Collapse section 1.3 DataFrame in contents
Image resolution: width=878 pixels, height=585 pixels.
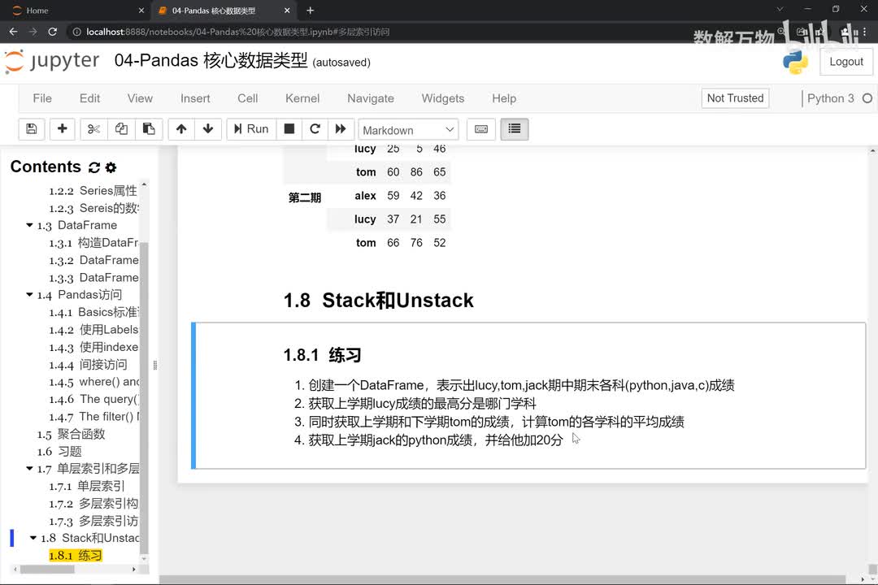pyautogui.click(x=30, y=225)
